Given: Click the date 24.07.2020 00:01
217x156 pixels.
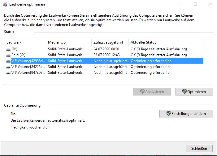Looking at the screenshot, I should [x=106, y=49].
